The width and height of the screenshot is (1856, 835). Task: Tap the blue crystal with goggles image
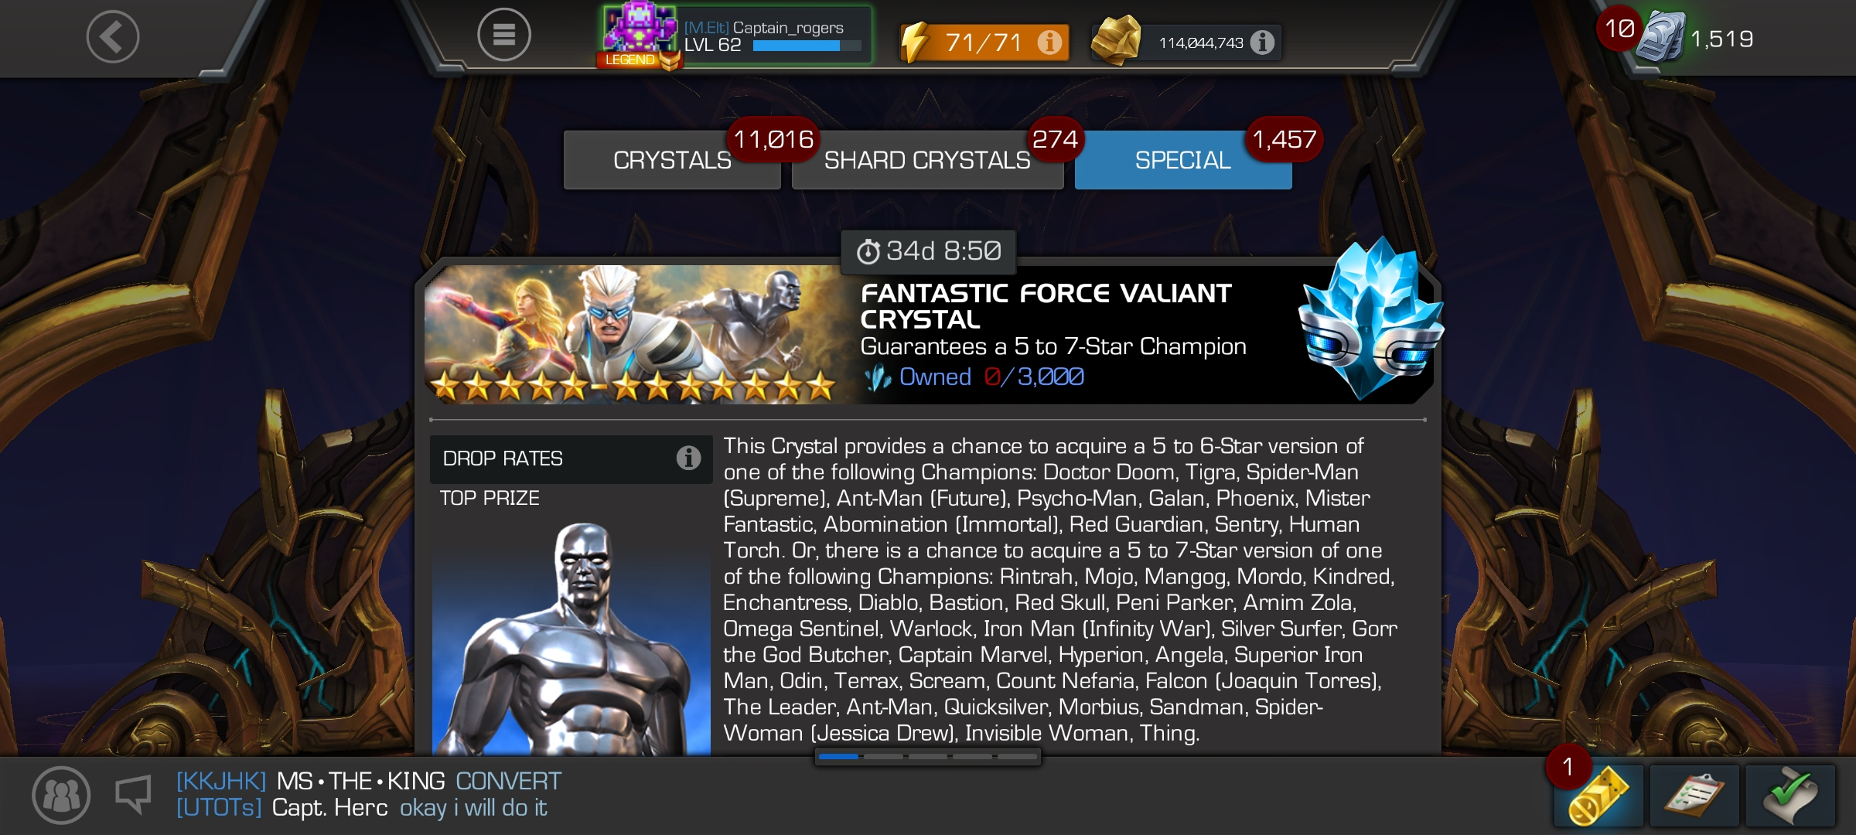tap(1370, 319)
